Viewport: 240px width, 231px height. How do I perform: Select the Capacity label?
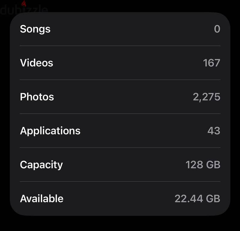[41, 165]
